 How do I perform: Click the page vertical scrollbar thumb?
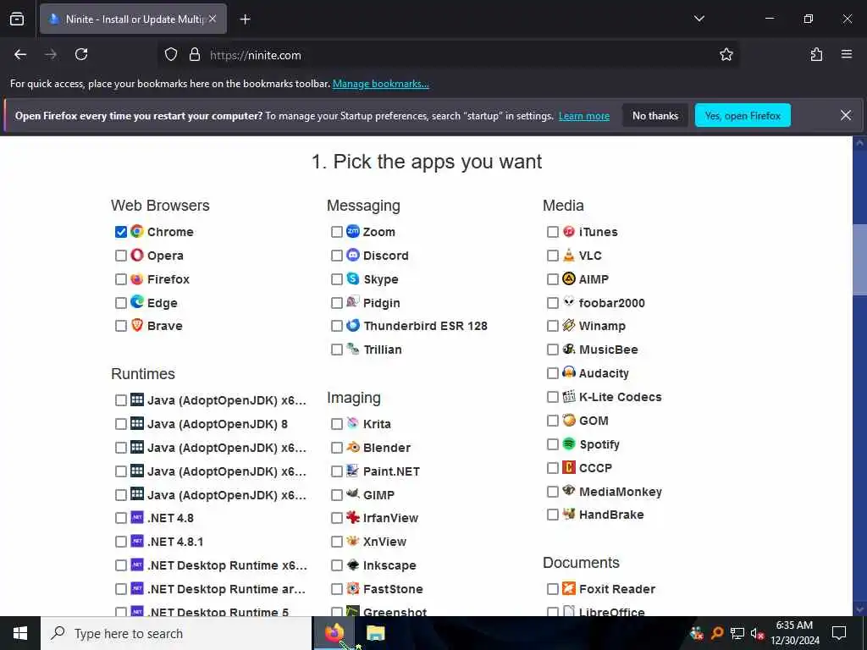coord(859,260)
